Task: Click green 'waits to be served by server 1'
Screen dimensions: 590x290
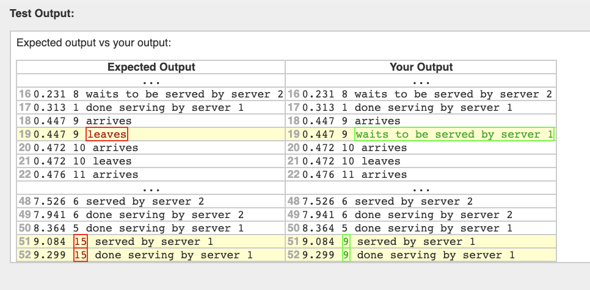Action: pos(454,134)
